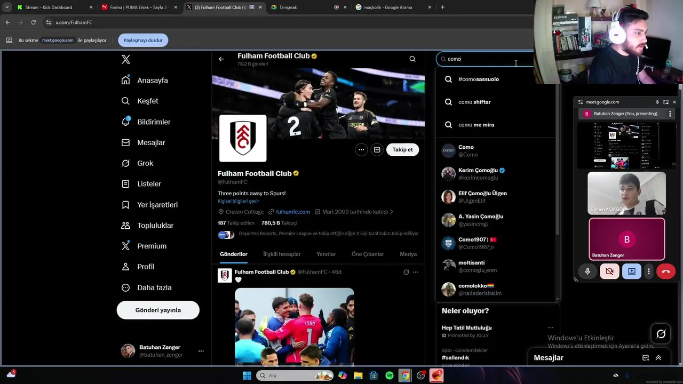Open the fulhamfc.com link
683x384 pixels.
293,212
